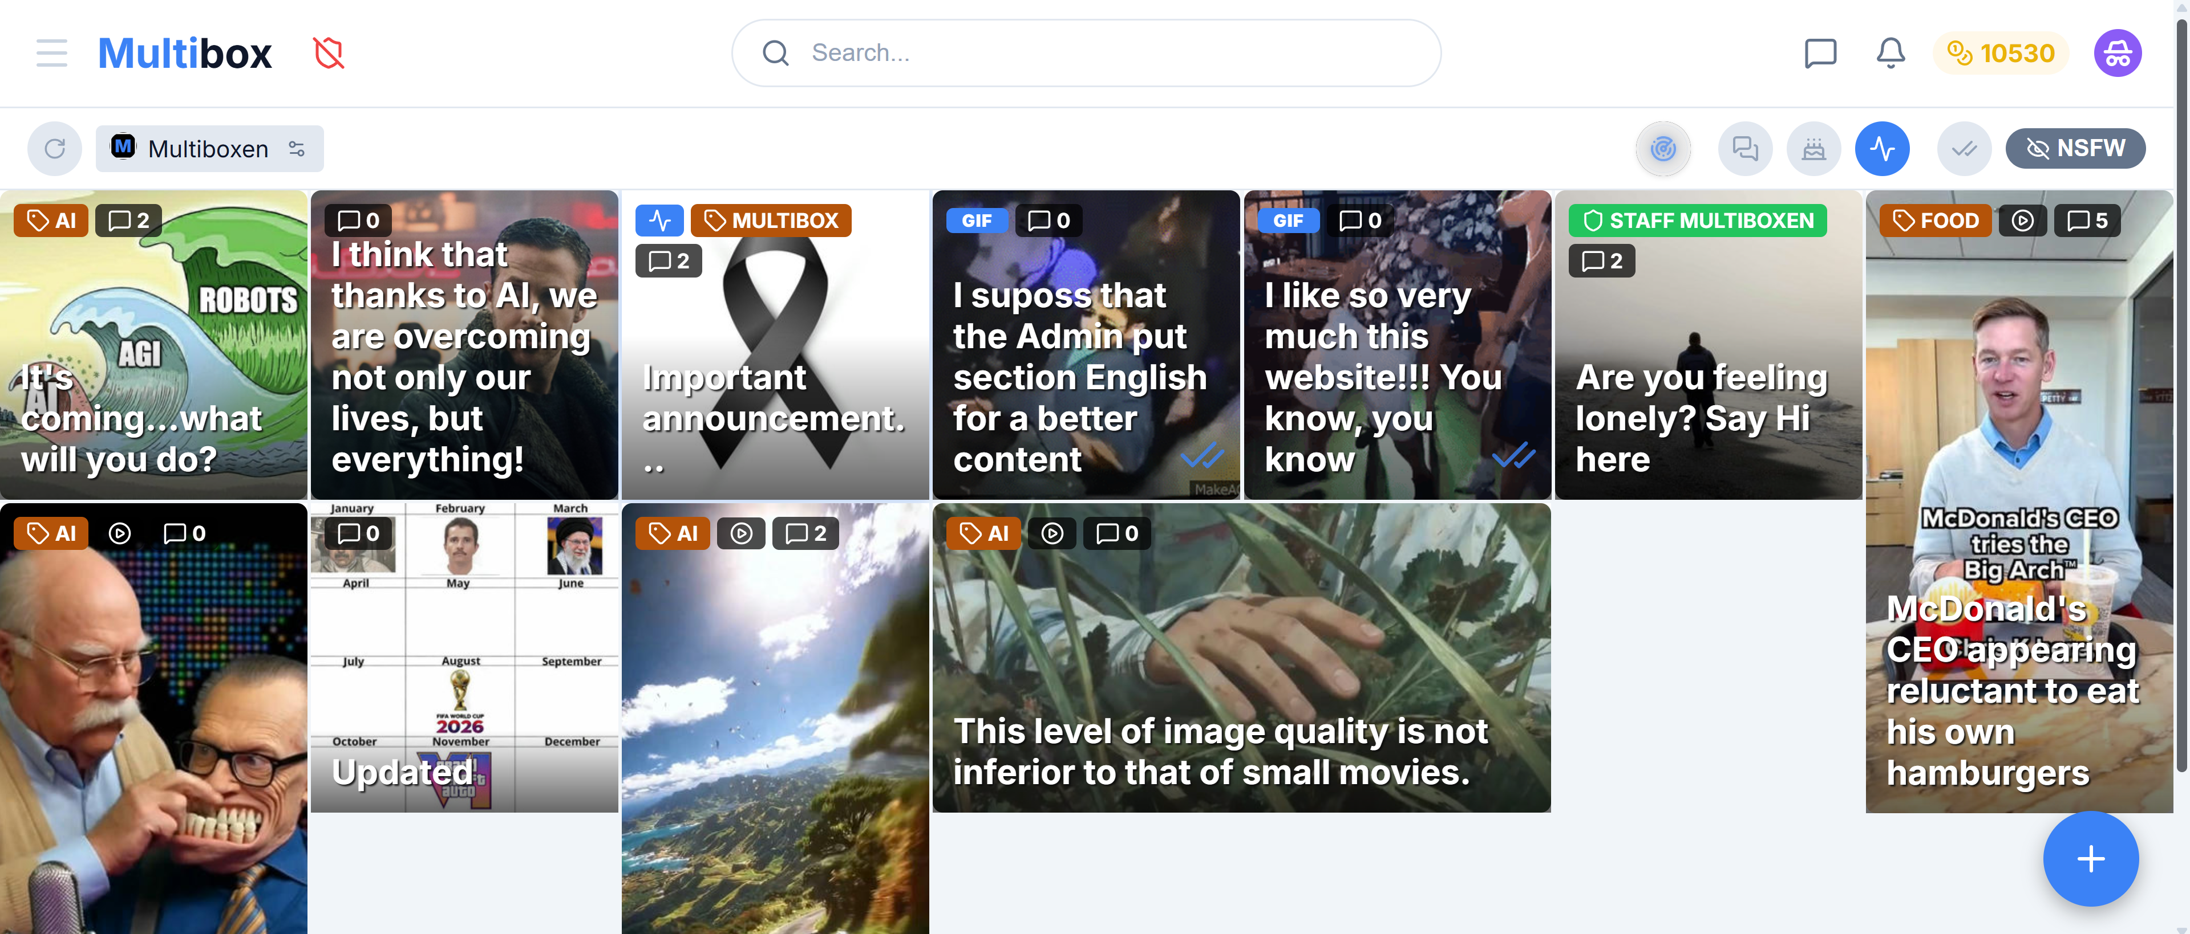The image size is (2190, 934).
Task: Open the hamburger menu
Action: tap(52, 52)
